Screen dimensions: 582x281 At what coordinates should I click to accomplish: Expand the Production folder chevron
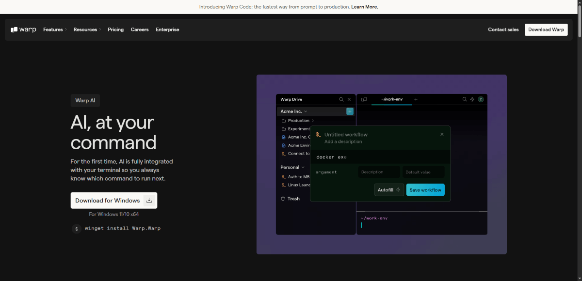pyautogui.click(x=313, y=121)
